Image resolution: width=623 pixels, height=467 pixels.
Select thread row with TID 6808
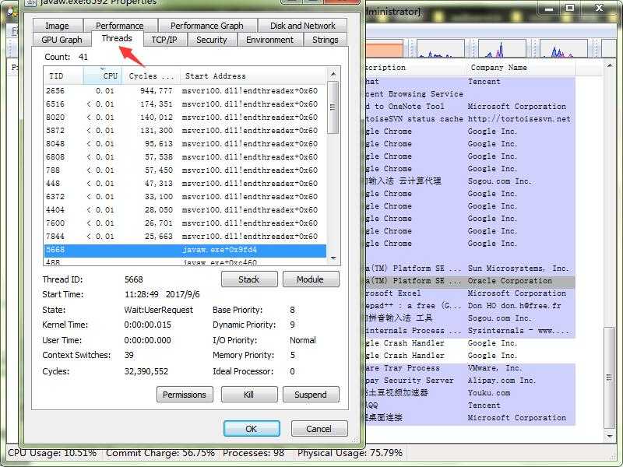185,157
